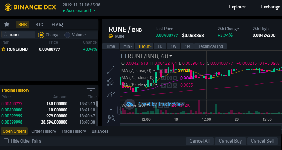
Task: Click the $0.068863 last price value
Action: click(x=193, y=35)
